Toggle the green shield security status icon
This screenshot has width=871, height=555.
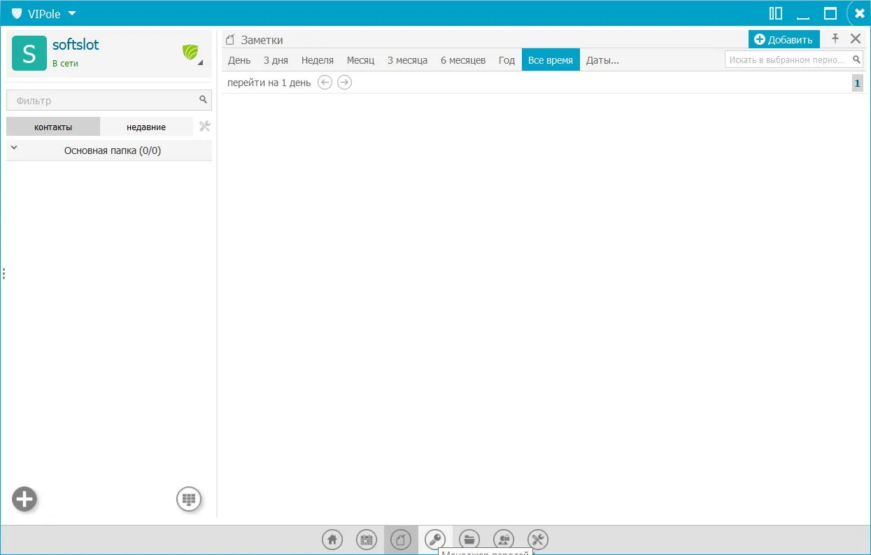(190, 52)
